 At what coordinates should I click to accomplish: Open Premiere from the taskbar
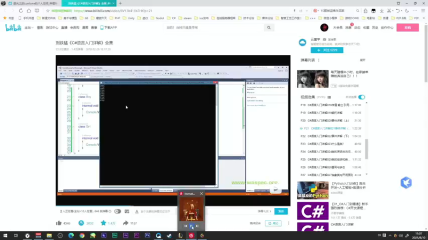(136, 235)
